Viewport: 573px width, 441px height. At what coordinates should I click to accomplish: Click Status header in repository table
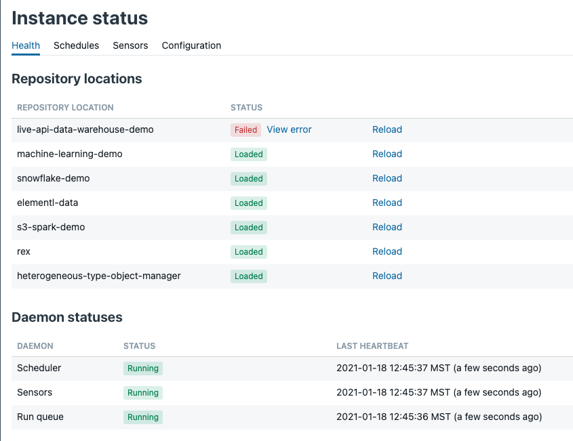click(x=246, y=108)
